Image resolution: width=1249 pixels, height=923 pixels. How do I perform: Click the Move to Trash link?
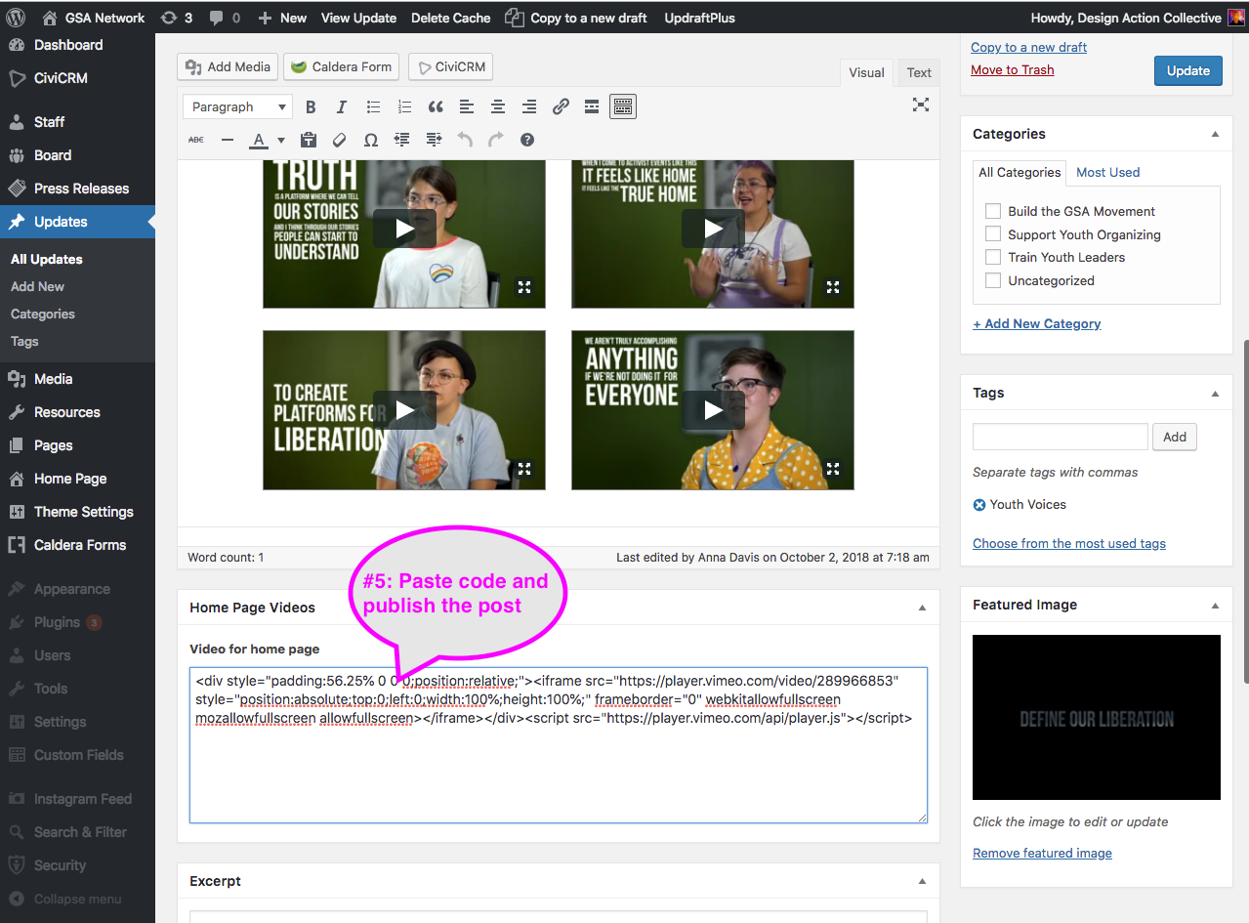click(x=1012, y=70)
